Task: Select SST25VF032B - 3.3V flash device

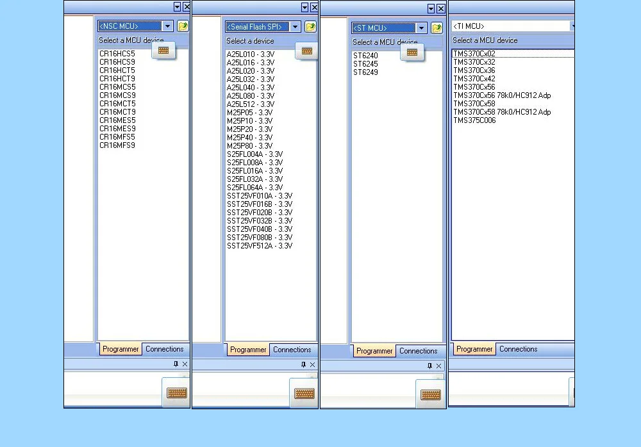Action: coord(260,221)
